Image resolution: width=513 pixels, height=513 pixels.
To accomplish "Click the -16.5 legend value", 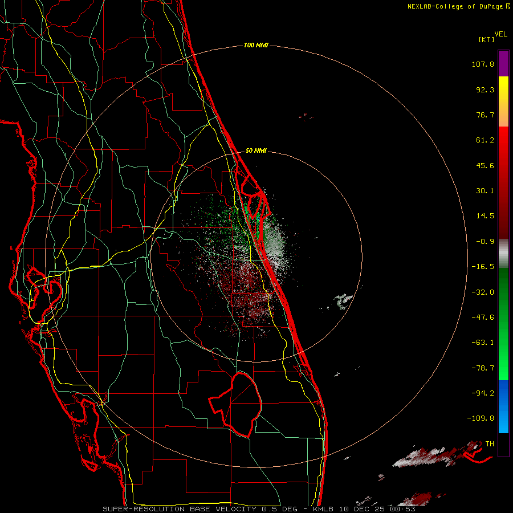I will 483,267.
